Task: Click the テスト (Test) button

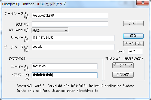Action: point(133,23)
